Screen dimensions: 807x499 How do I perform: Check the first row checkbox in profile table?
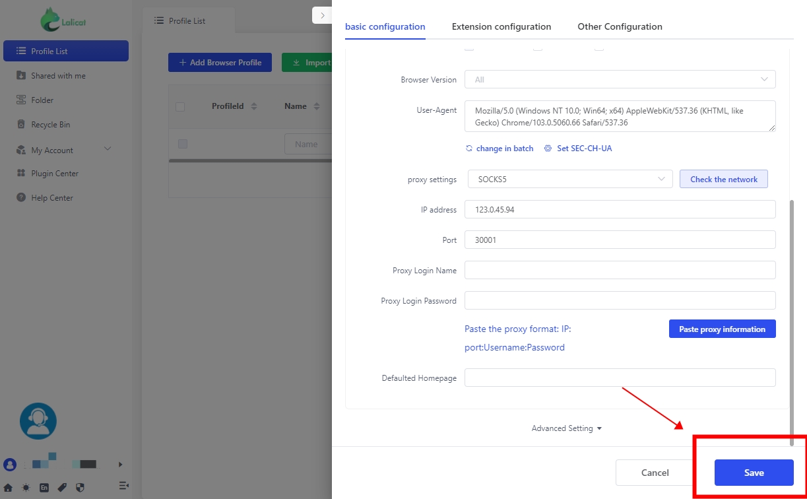point(183,144)
